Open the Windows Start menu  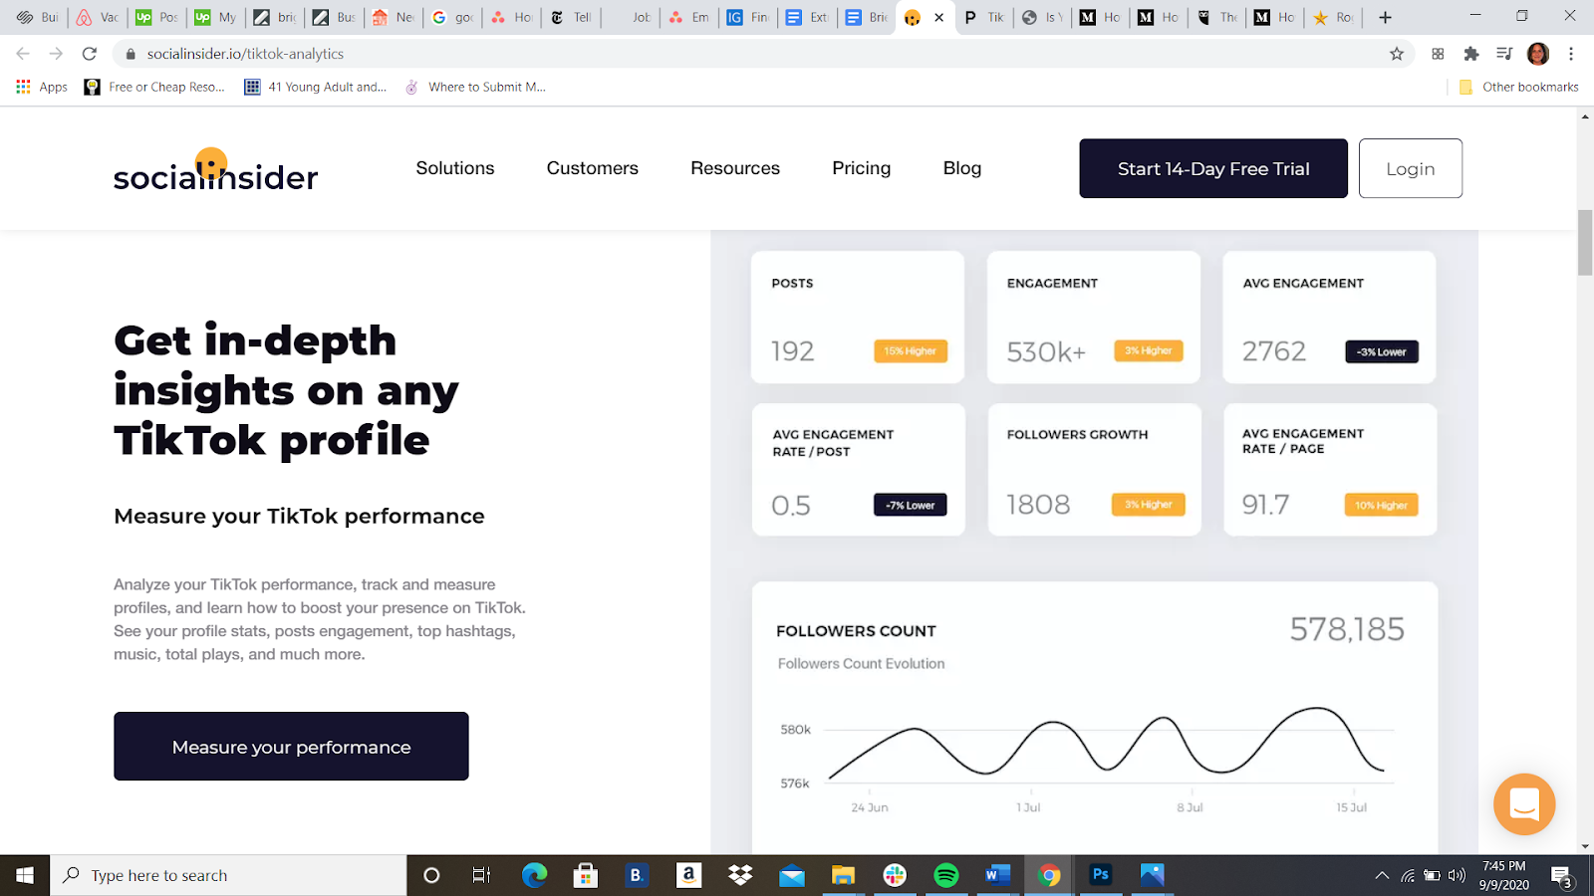pos(25,875)
